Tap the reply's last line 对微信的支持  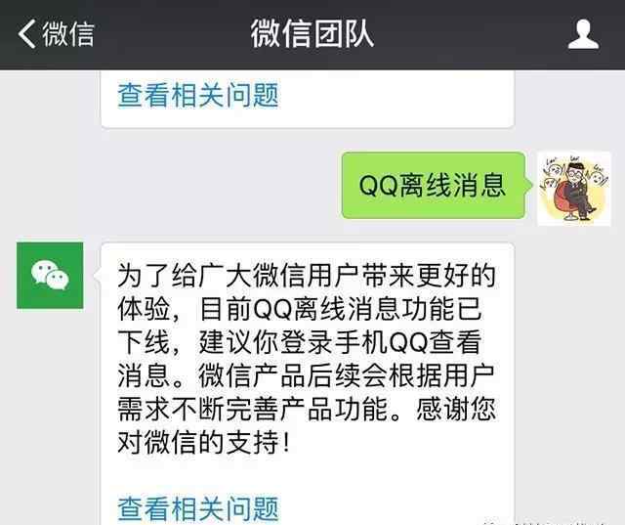[x=203, y=442]
